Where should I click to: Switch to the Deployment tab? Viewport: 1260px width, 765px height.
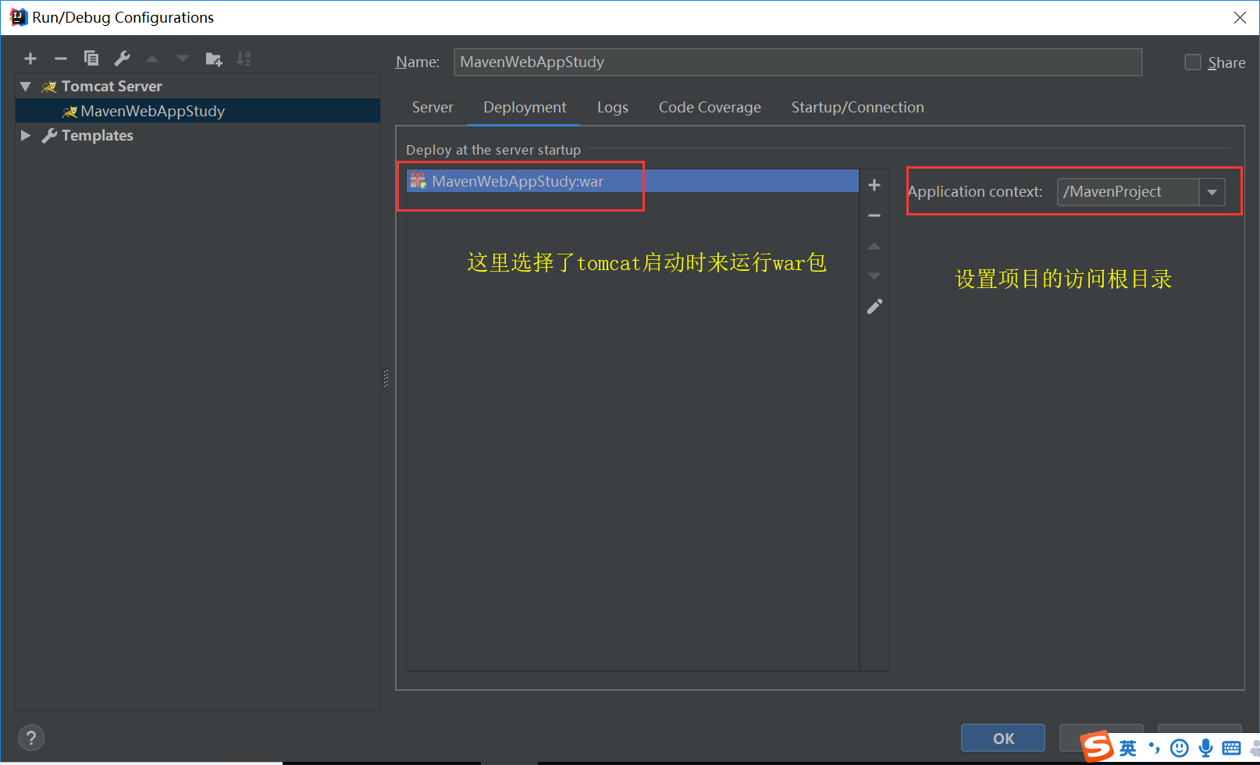525,108
